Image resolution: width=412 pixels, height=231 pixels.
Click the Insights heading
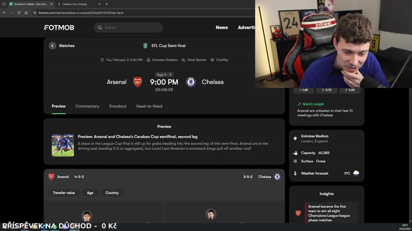[x=327, y=194]
